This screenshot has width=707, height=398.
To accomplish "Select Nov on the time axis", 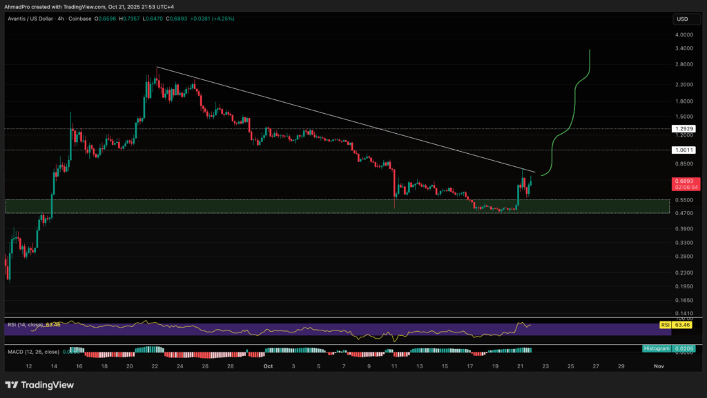I will point(659,366).
